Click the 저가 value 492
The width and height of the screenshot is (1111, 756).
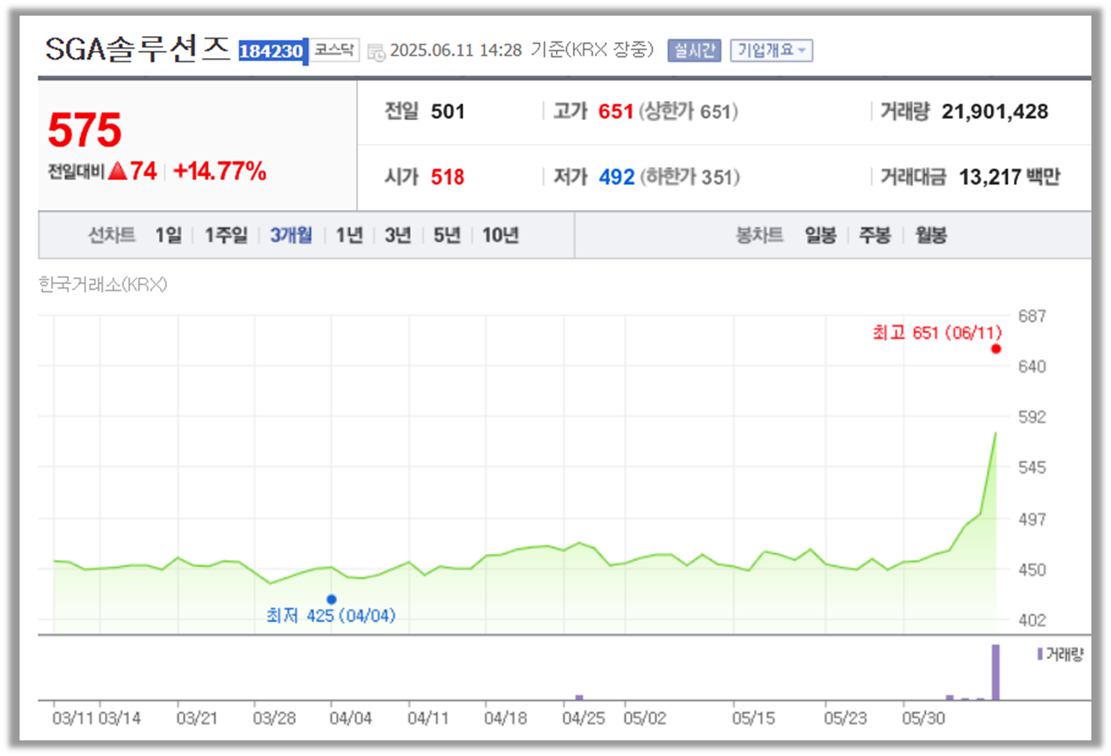(616, 177)
